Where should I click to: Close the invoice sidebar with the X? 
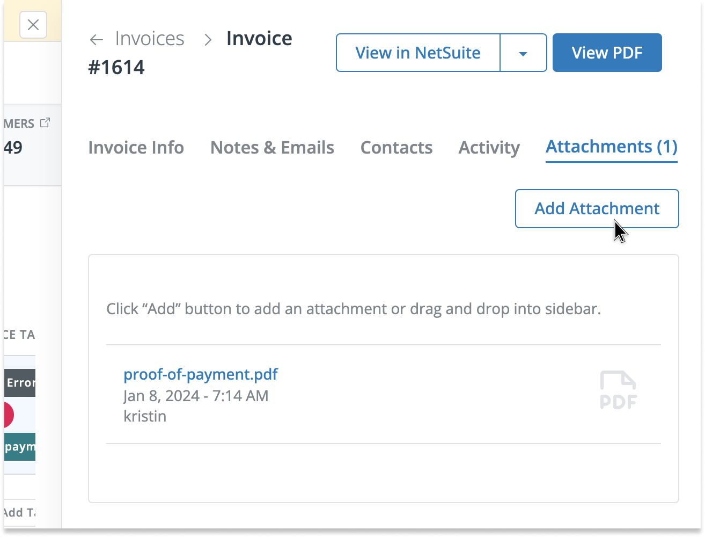click(x=33, y=25)
